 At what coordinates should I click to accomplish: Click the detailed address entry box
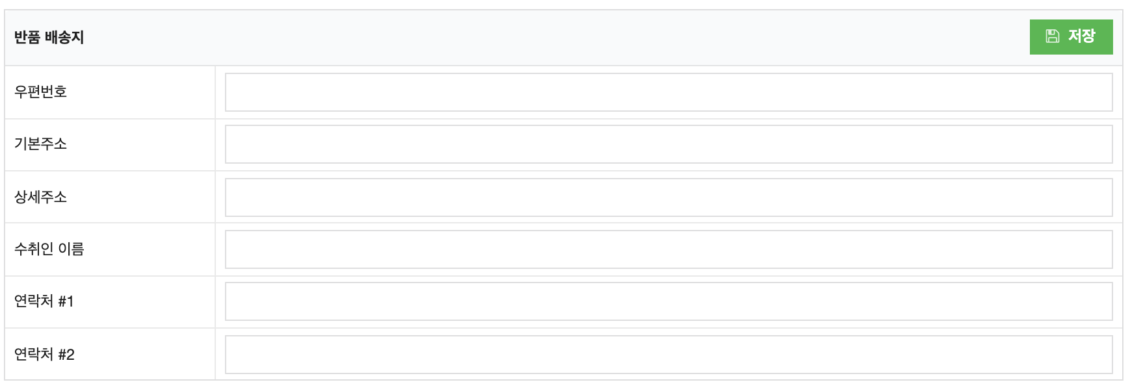click(x=668, y=197)
